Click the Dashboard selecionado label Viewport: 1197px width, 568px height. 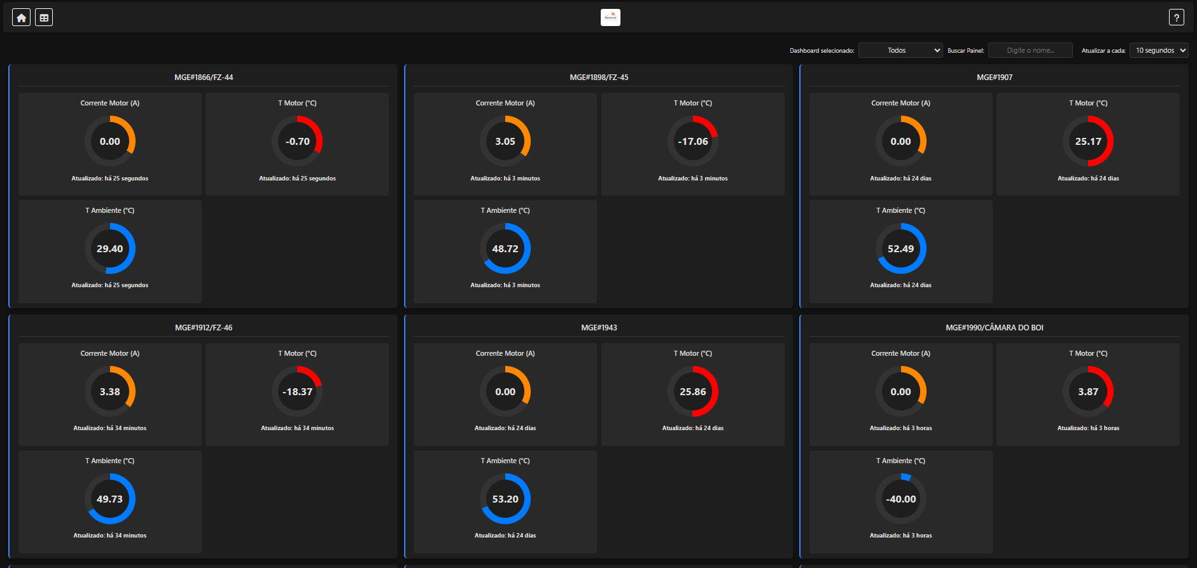(x=822, y=51)
